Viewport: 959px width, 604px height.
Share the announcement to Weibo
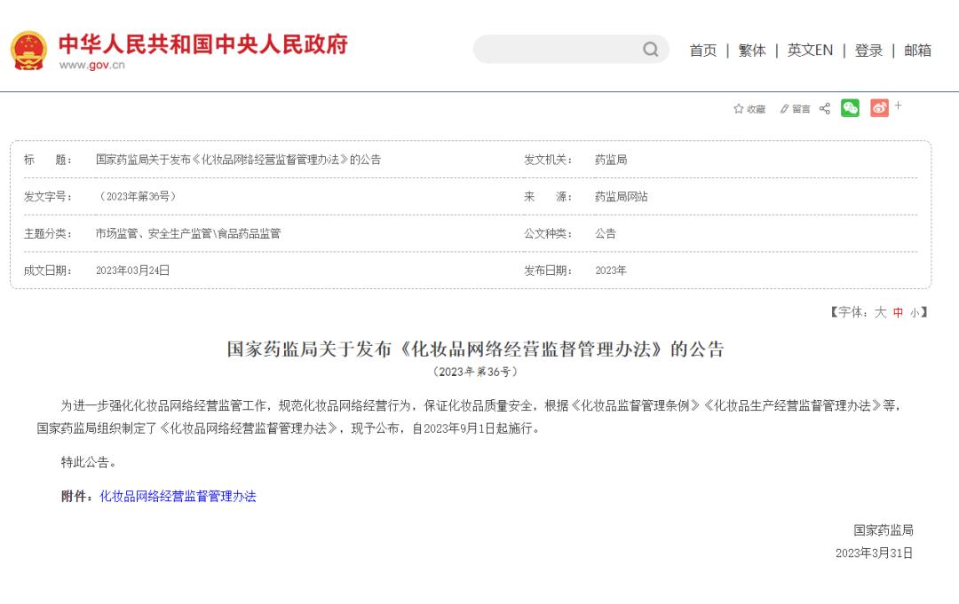[879, 107]
